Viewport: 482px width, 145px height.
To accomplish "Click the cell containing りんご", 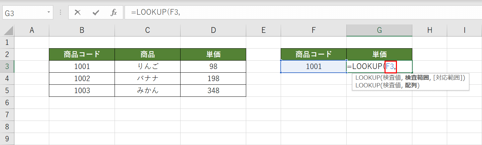I will [x=147, y=66].
